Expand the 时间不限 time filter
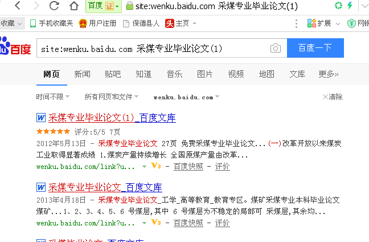This screenshot has width=369, height=242. [53, 96]
